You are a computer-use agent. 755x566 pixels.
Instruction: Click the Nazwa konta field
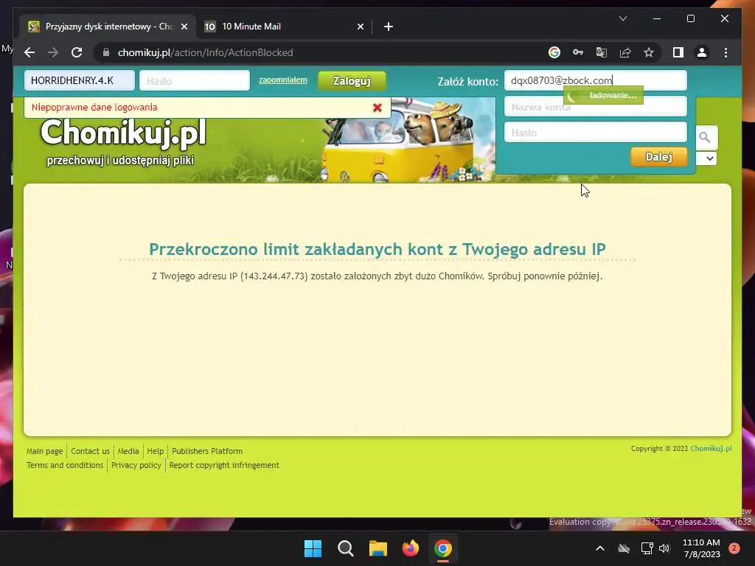(x=595, y=106)
